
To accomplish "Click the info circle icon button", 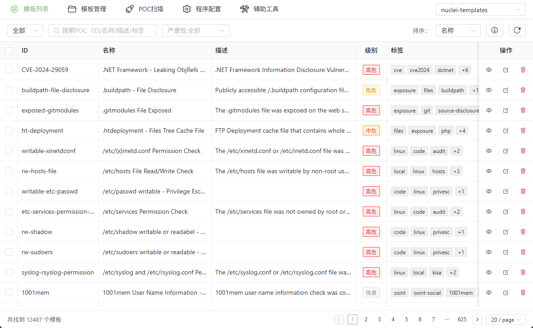I will [495, 30].
